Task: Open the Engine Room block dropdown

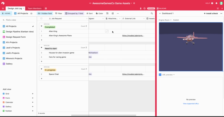Action: click(x=171, y=20)
